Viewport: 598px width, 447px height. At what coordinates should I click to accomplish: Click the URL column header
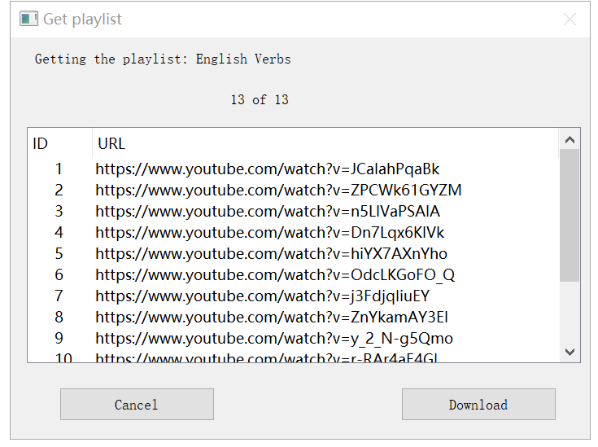click(x=325, y=143)
